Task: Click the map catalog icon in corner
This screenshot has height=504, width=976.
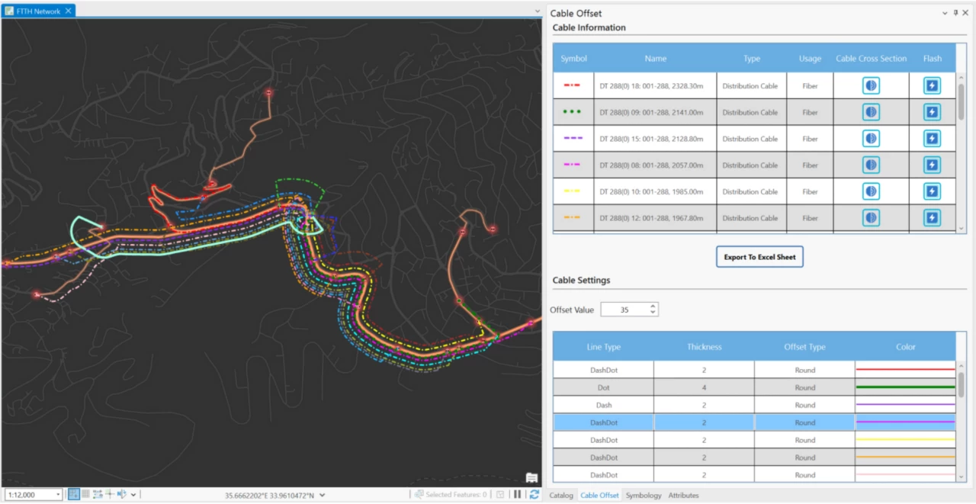Action: pos(531,478)
